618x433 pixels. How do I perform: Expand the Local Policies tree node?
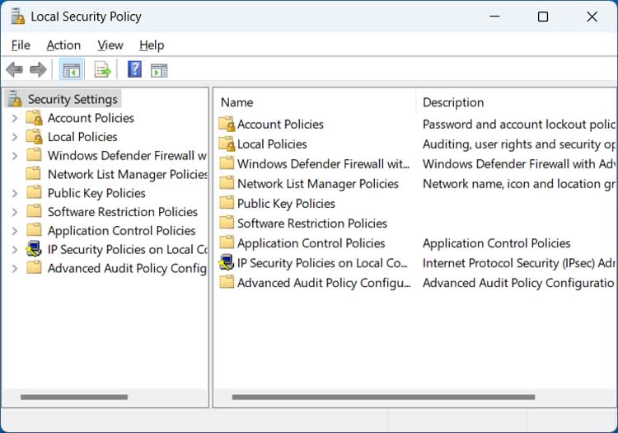click(x=15, y=137)
